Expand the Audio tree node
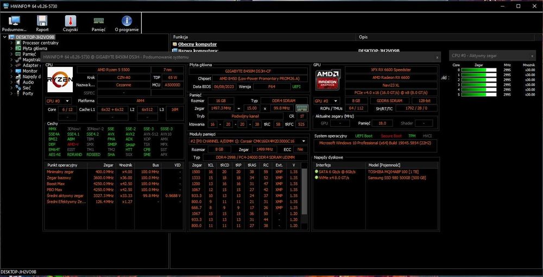 11,82
